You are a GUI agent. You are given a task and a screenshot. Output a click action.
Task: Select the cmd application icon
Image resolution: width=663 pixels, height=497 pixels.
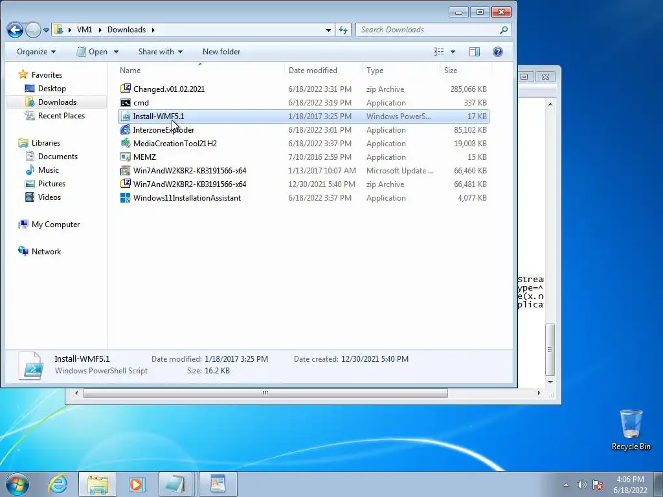(x=125, y=103)
